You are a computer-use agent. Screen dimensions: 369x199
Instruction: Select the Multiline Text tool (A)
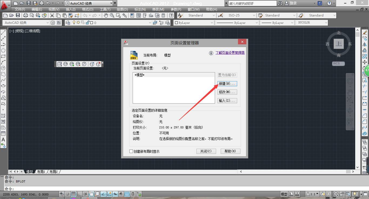click(4, 140)
